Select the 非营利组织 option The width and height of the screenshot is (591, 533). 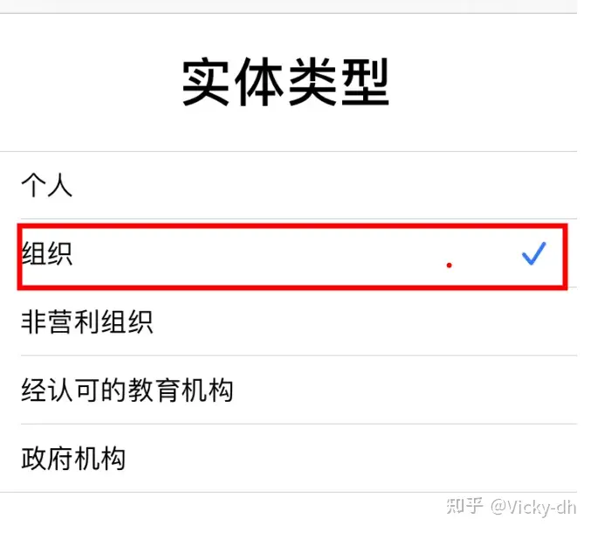pos(87,322)
